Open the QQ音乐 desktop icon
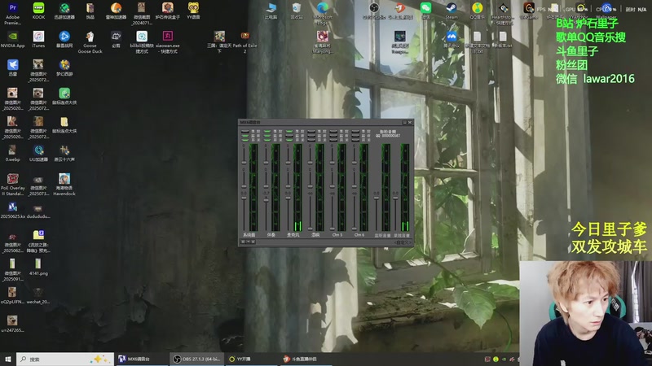The image size is (652, 366). [477, 11]
